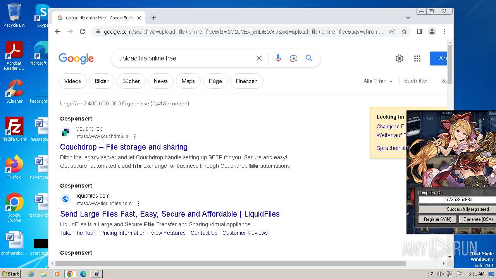The height and width of the screenshot is (279, 496).
Task: Open Internet Explorer from taskbar
Action: [31, 274]
